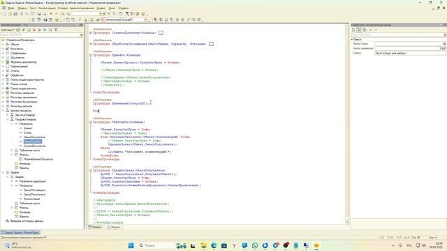Expand collapsed ОбработкаОповещения procedure box

click(x=211, y=44)
